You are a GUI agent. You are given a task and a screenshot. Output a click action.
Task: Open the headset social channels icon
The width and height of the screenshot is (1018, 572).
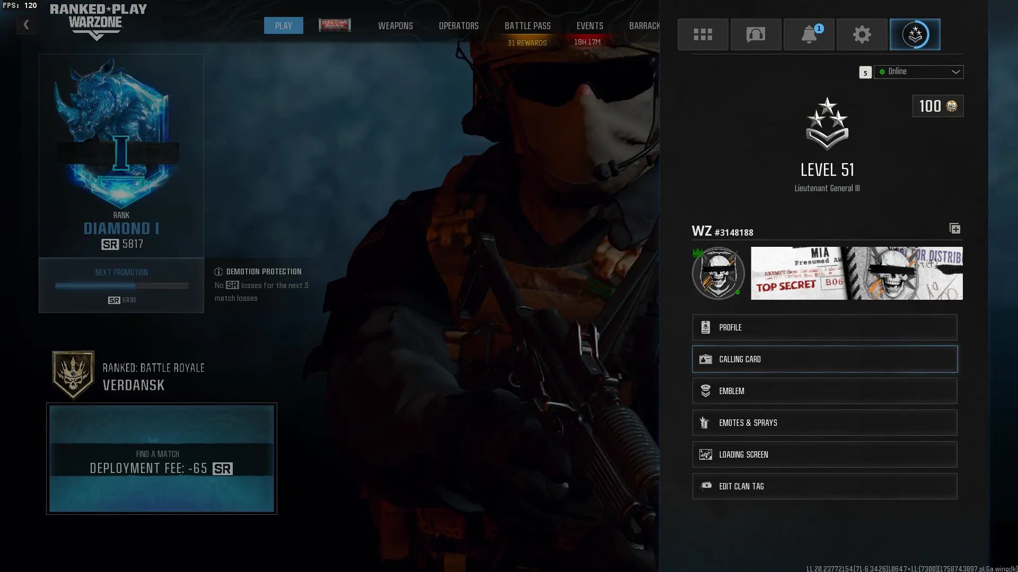click(x=756, y=34)
